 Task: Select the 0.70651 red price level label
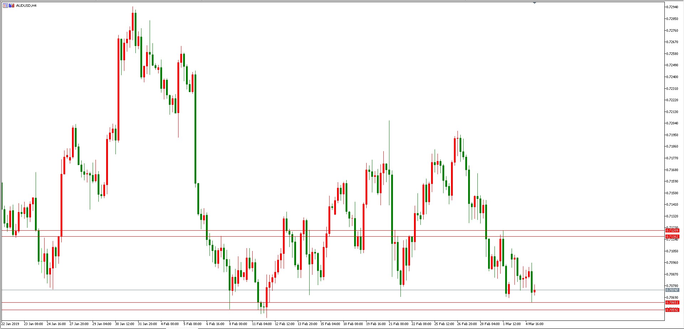[672, 303]
